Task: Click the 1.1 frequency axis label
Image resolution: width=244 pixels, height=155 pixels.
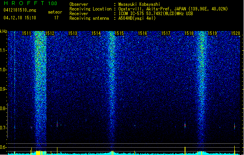Action: tap(3, 50)
